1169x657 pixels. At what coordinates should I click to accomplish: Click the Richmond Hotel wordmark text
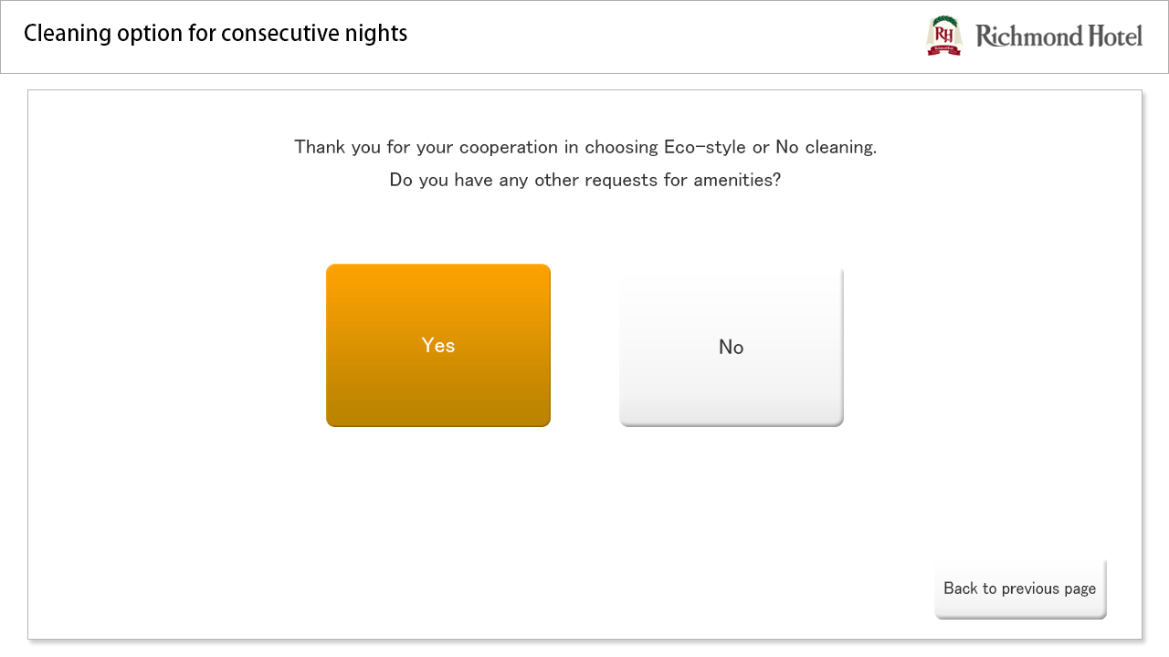(x=1058, y=36)
